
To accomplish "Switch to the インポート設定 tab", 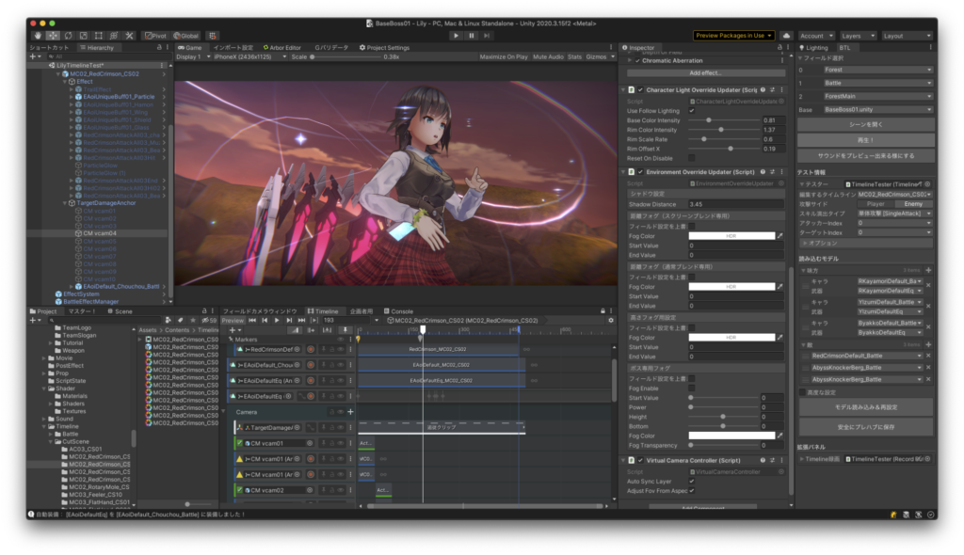I will (233, 47).
